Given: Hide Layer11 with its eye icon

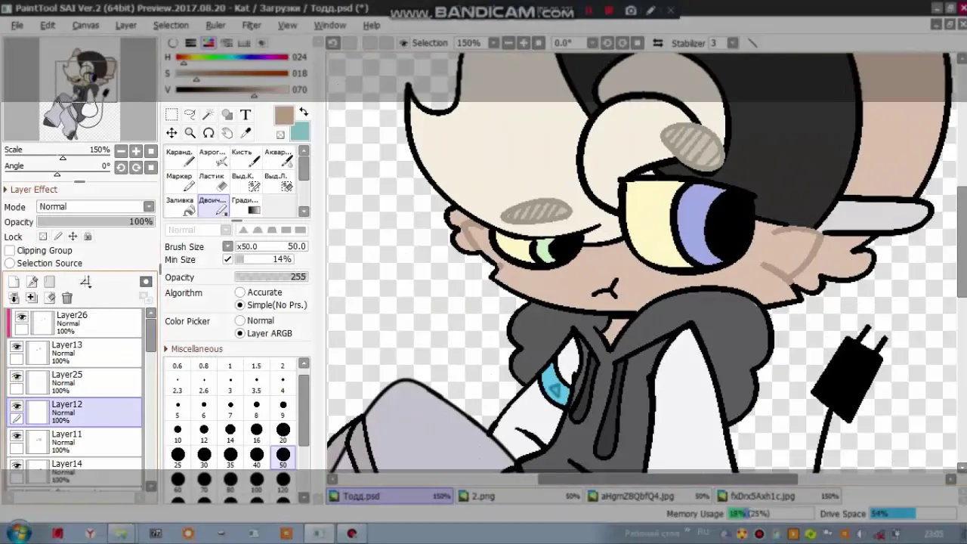Looking at the screenshot, I should coord(16,436).
